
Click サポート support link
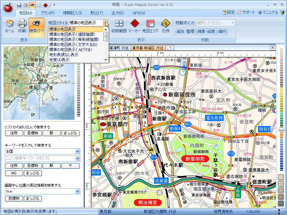[246, 13]
